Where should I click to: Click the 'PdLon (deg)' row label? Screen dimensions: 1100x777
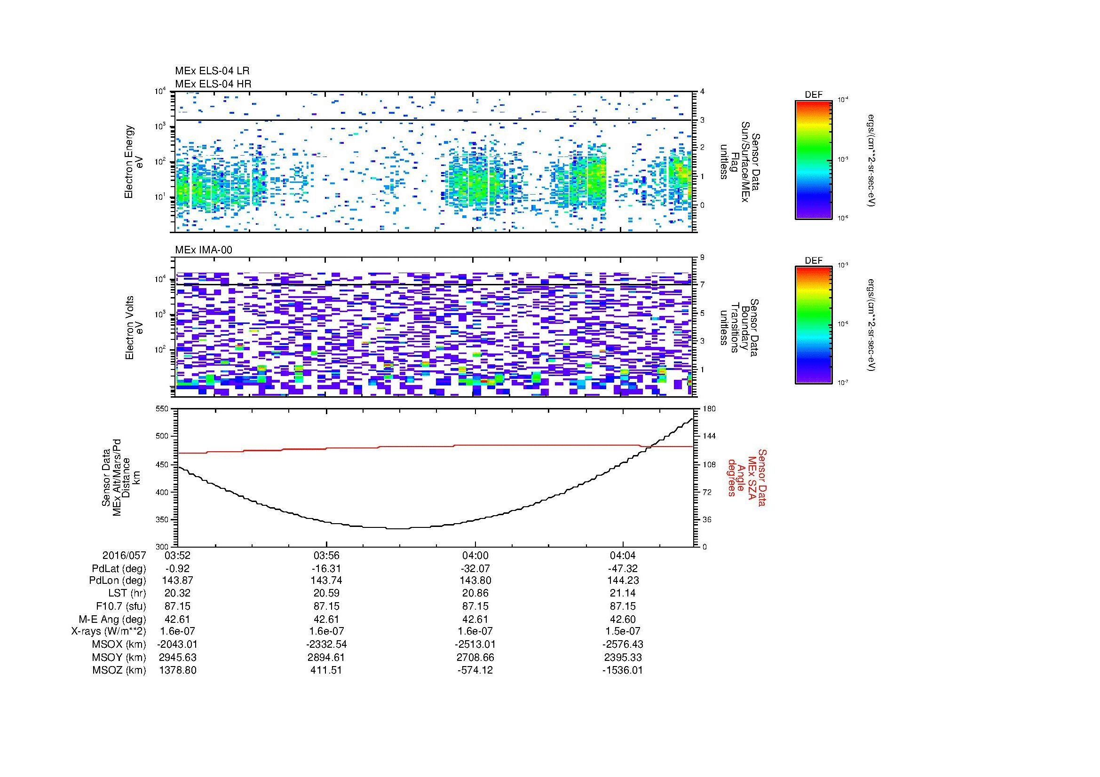(119, 581)
